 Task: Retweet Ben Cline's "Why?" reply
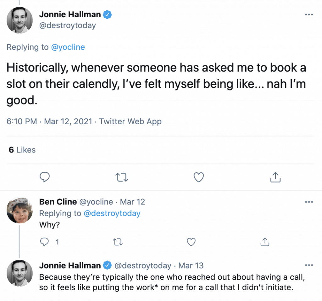tap(117, 242)
